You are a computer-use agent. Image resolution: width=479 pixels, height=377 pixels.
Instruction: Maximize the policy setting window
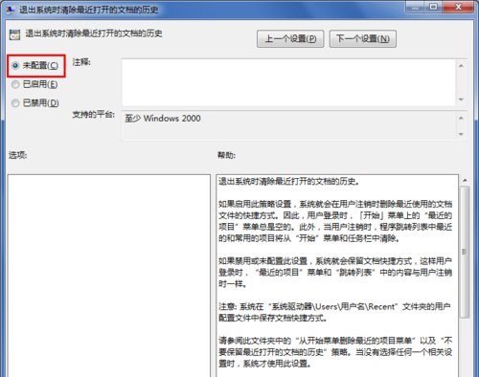click(433, 7)
